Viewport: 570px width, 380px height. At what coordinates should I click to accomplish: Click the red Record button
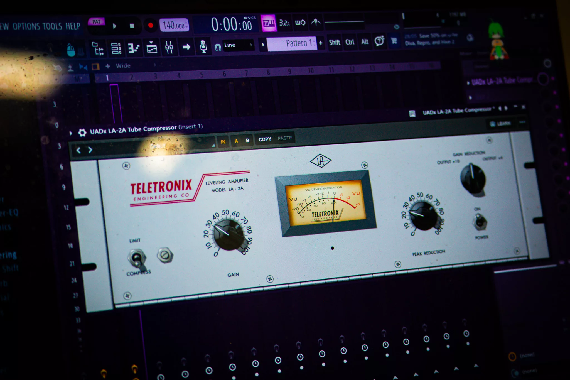(x=151, y=26)
